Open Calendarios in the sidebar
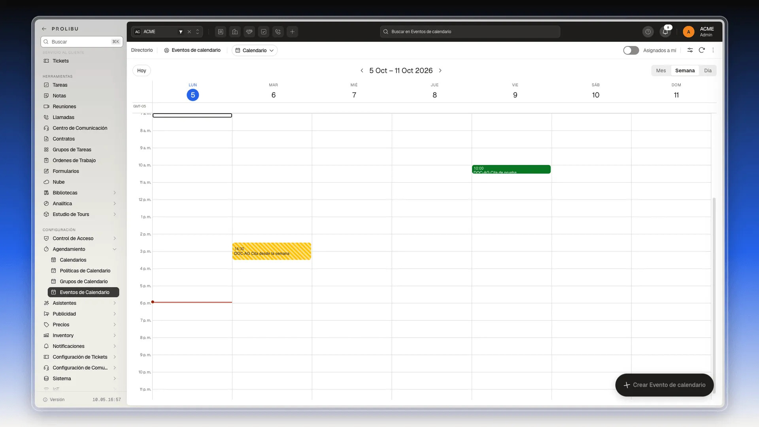This screenshot has width=759, height=427. [x=73, y=260]
